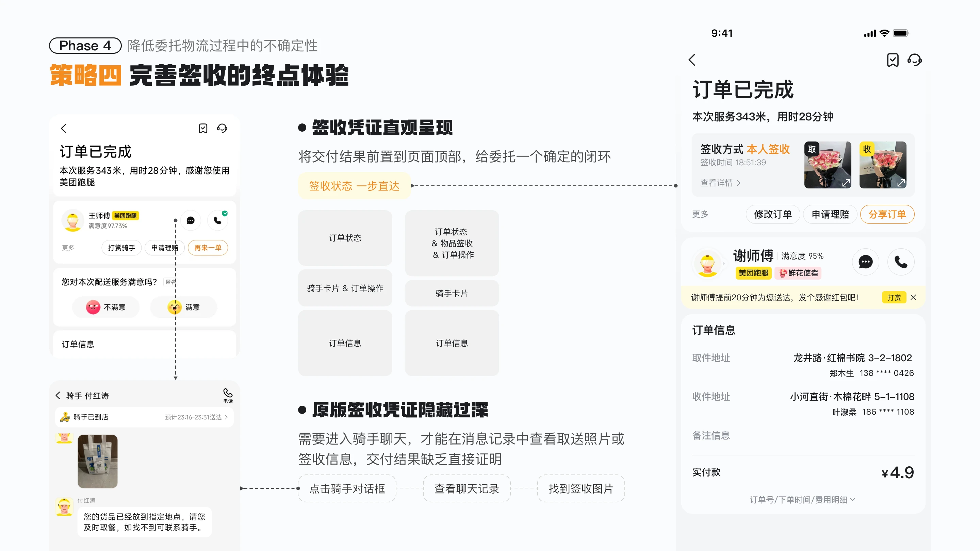Screen dimensions: 980x551
Task: Open bookmark receipt icon in right phone header
Action: click(893, 60)
